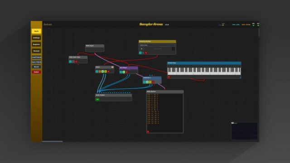Viewport: 290px width, 163px height.
Task: Click the gray icon on MIDI Multi Filter
Action: [x=73, y=61]
